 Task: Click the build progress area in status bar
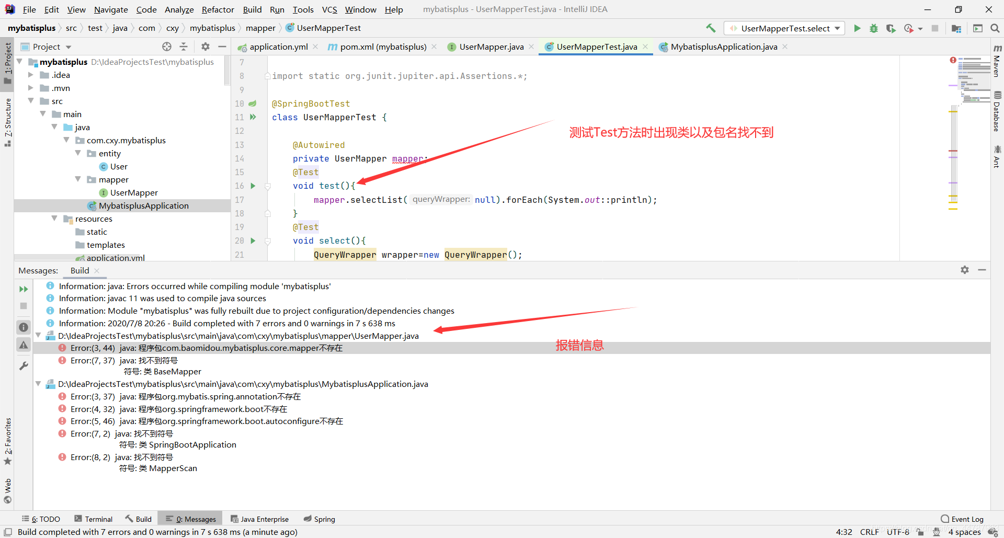tap(152, 532)
